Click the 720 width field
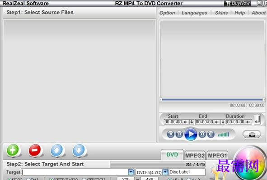 pos(126,179)
